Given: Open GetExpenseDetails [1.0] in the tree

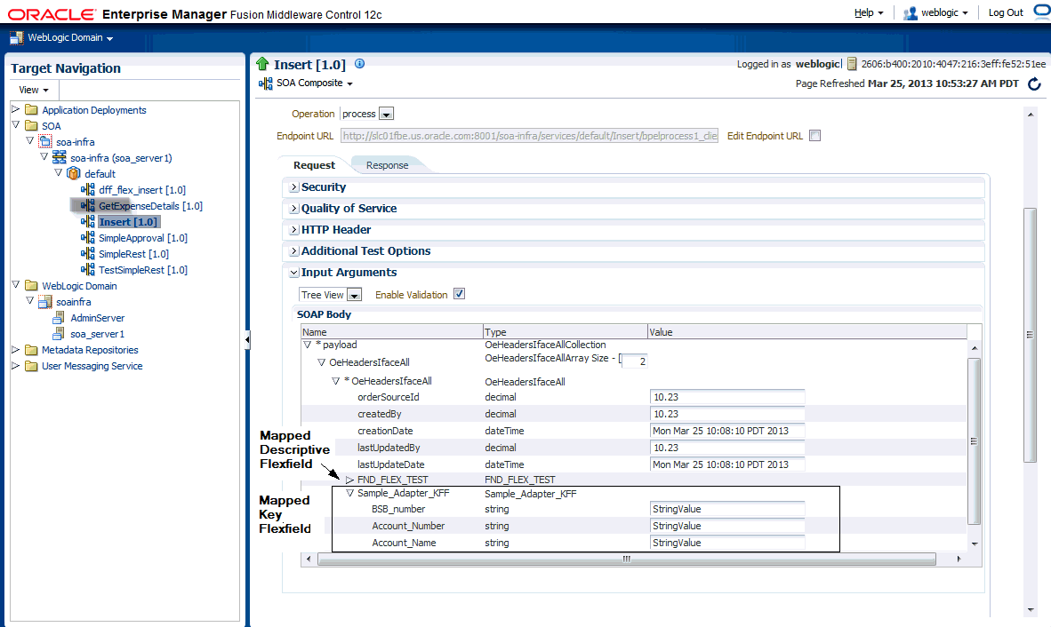Looking at the screenshot, I should click(150, 206).
